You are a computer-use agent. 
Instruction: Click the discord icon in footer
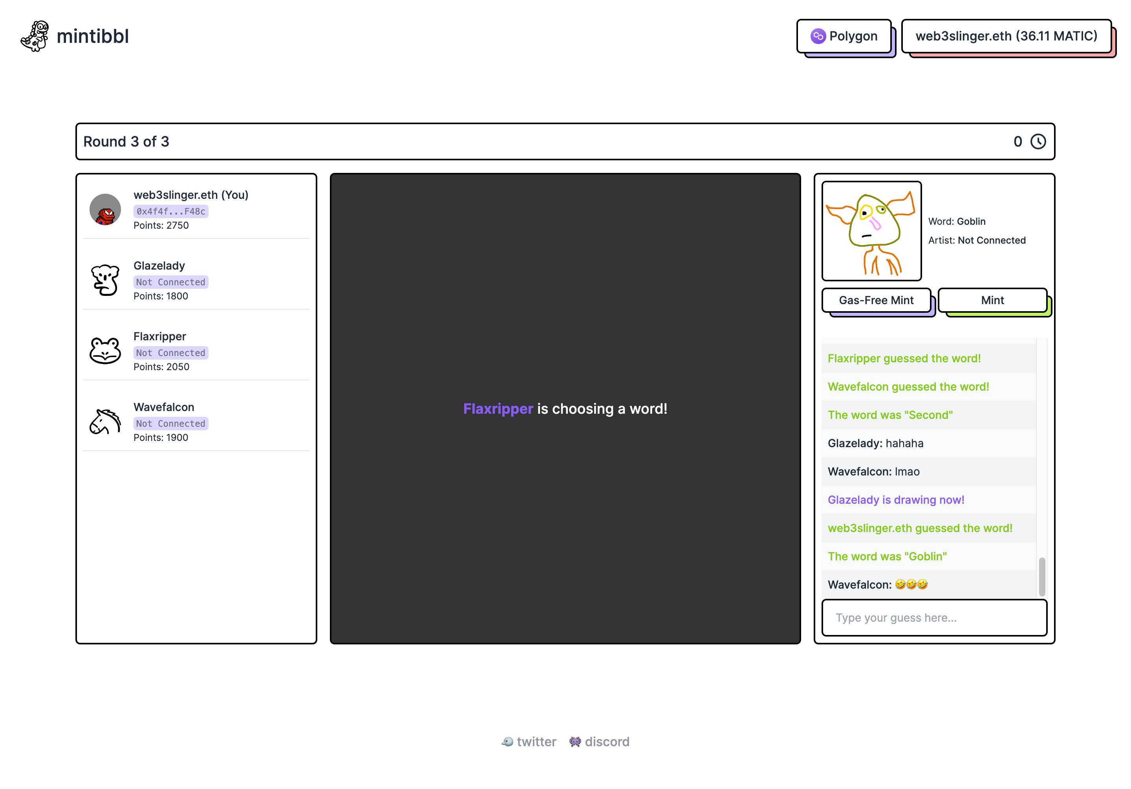[575, 741]
